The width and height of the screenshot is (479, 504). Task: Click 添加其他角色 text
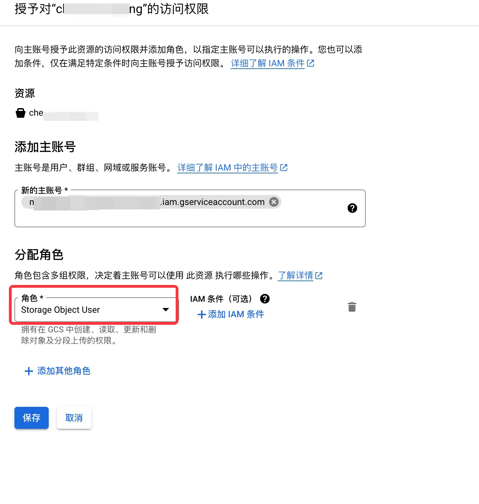coord(64,371)
